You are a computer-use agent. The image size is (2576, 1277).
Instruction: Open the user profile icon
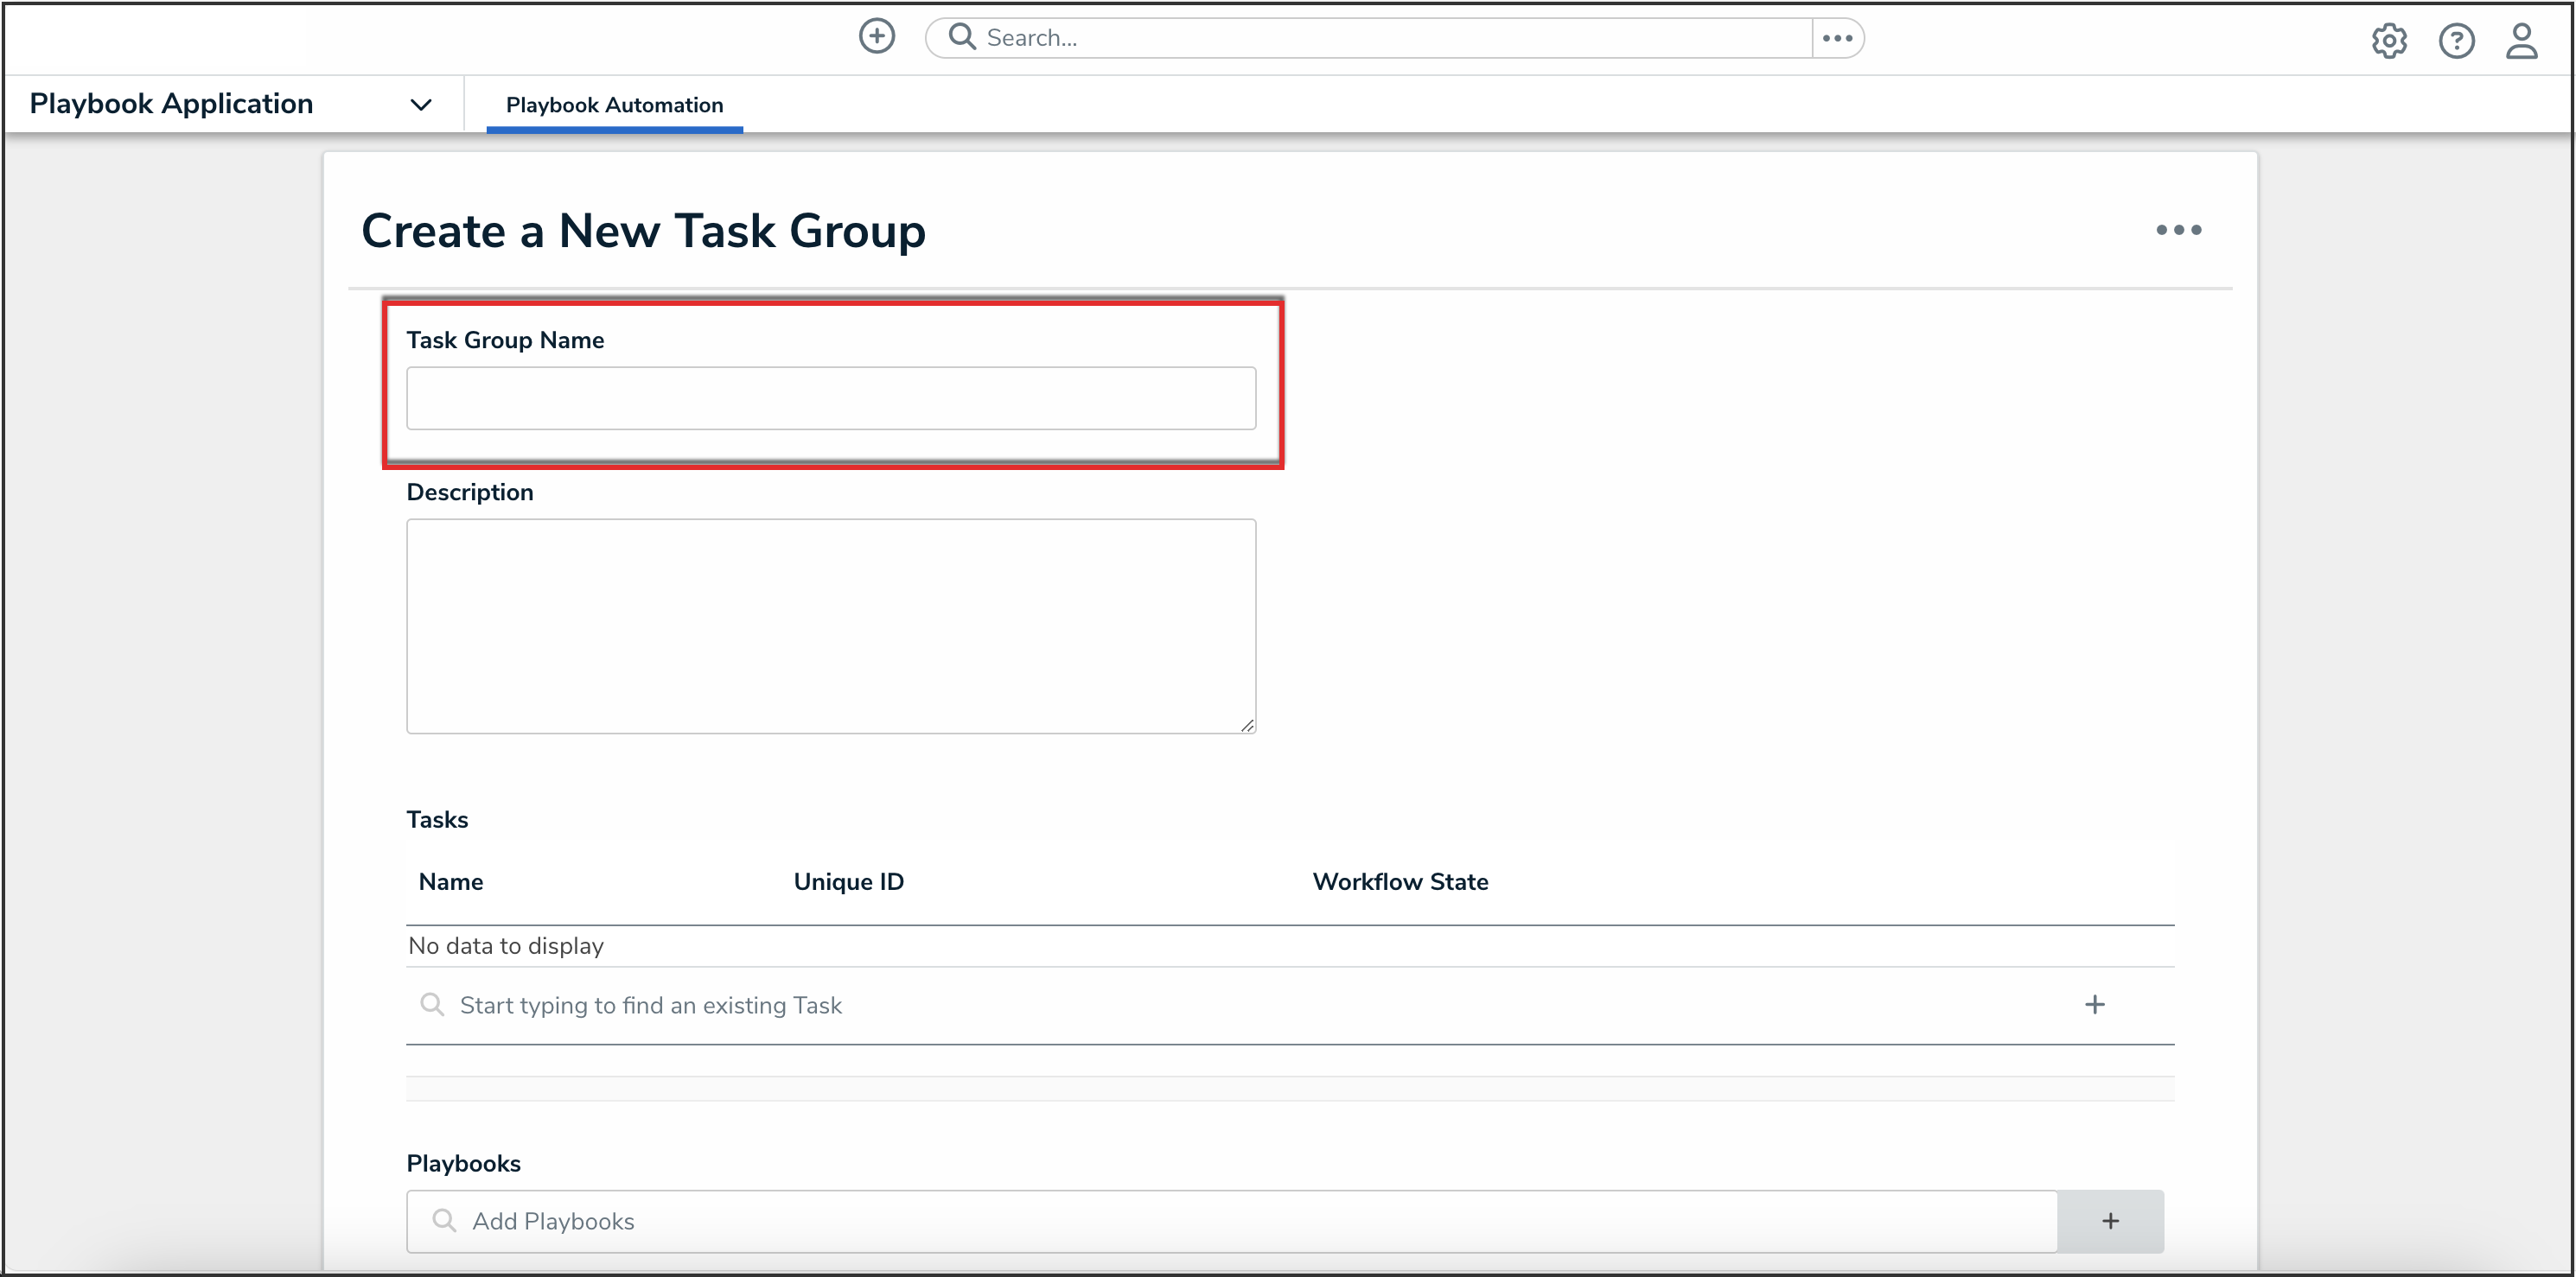[2521, 41]
